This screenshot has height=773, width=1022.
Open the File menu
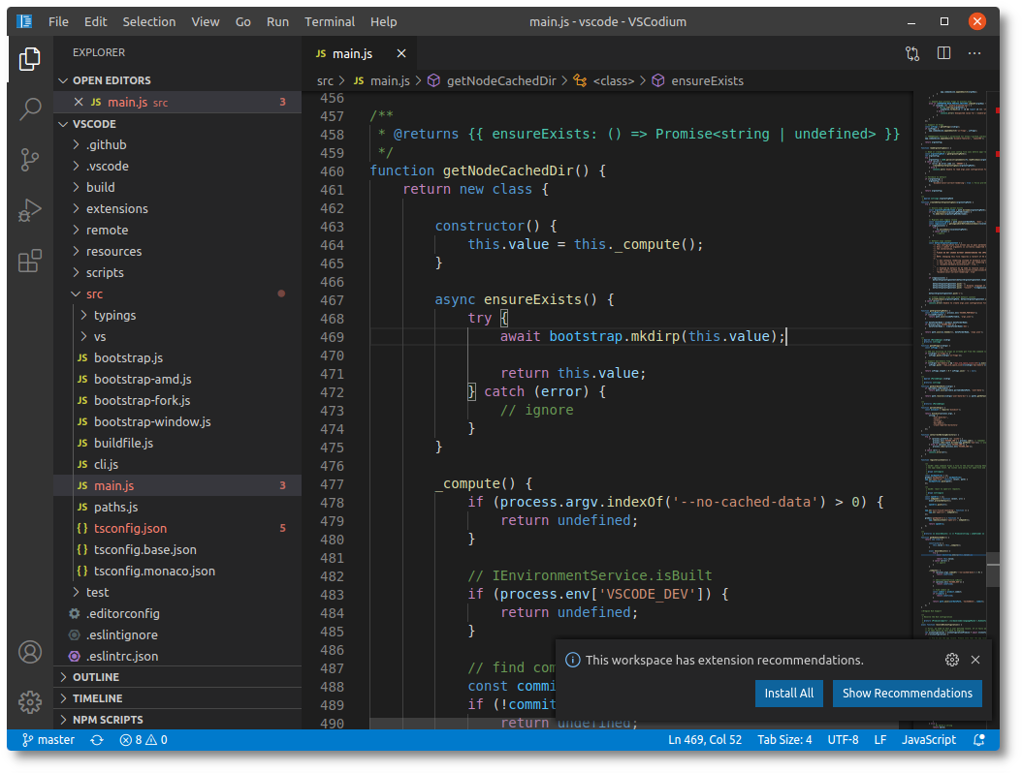click(x=58, y=21)
